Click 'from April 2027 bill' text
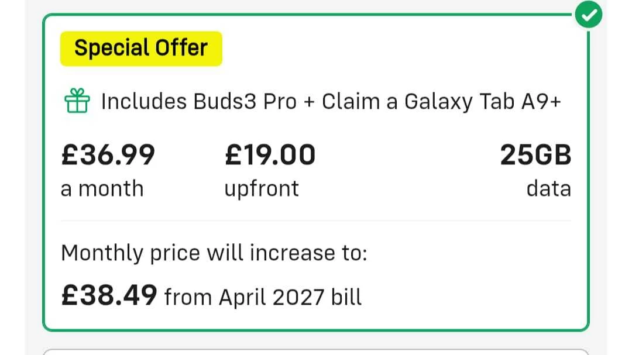Viewport: 632px width, 355px height. 263,297
